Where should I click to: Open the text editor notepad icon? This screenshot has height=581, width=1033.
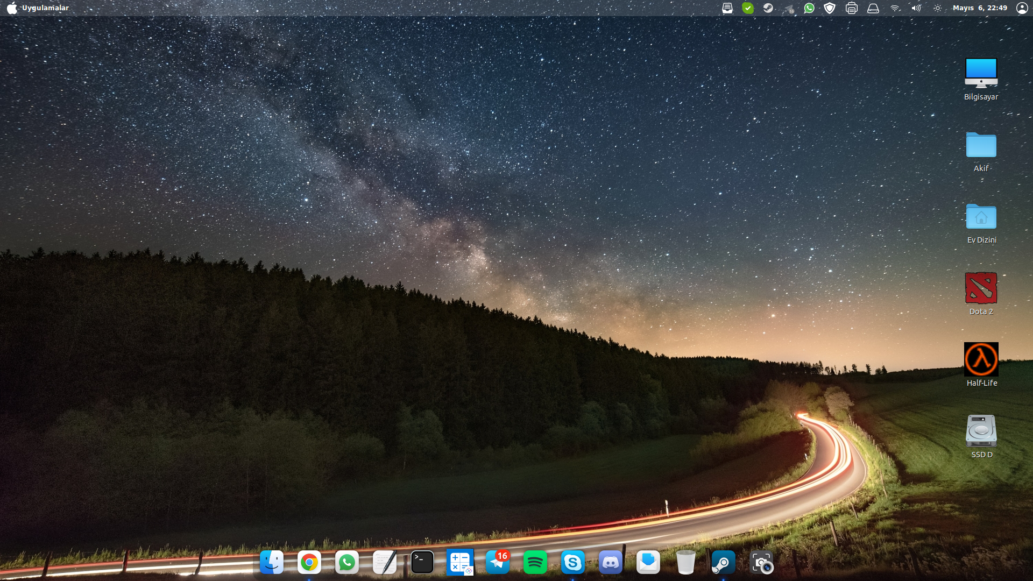tap(385, 563)
